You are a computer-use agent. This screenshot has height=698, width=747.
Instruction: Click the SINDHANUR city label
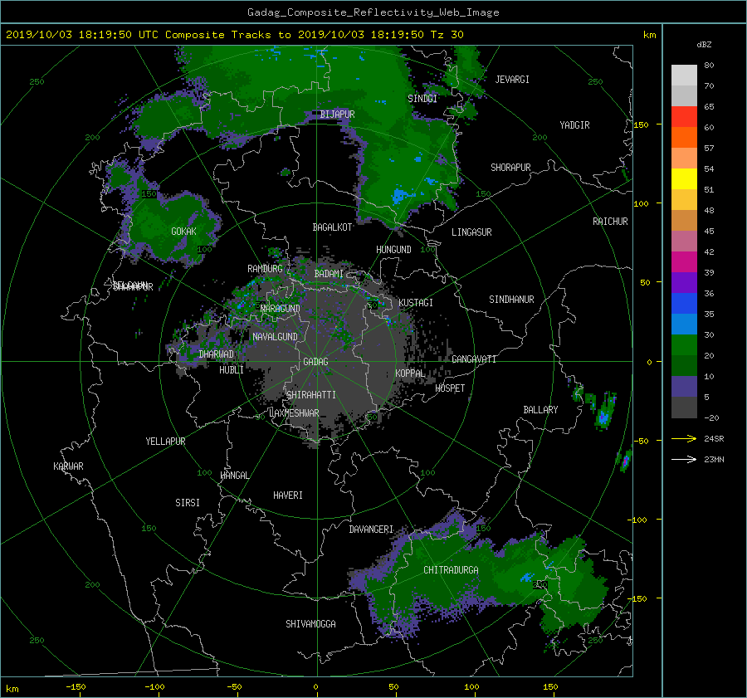511,300
